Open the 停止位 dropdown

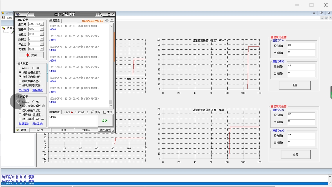(42, 44)
